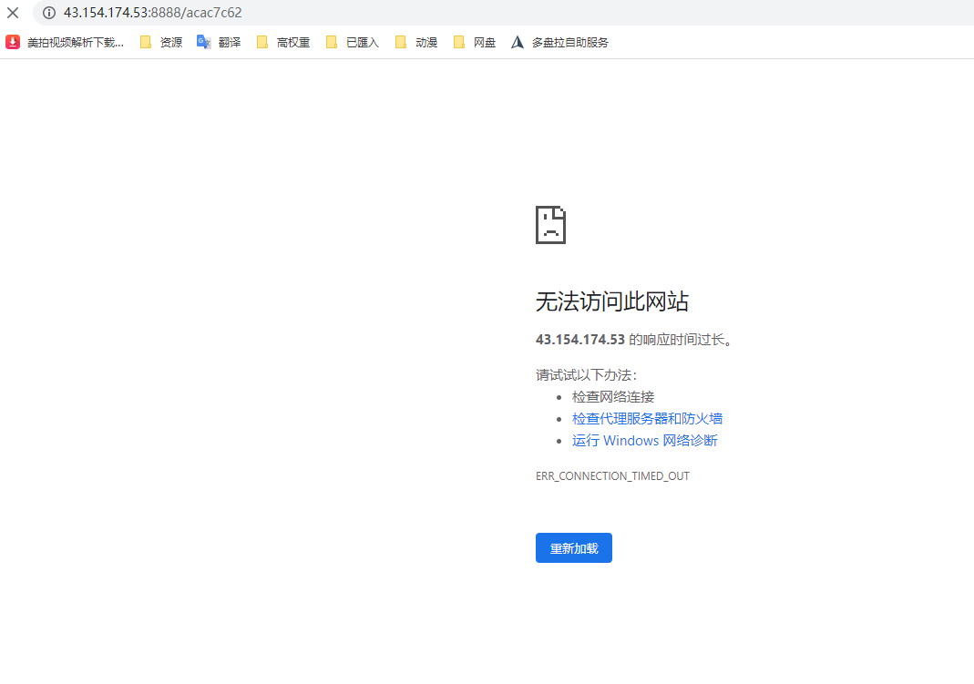Select the 多盘拉自助服务 bookmark label

[x=569, y=41]
